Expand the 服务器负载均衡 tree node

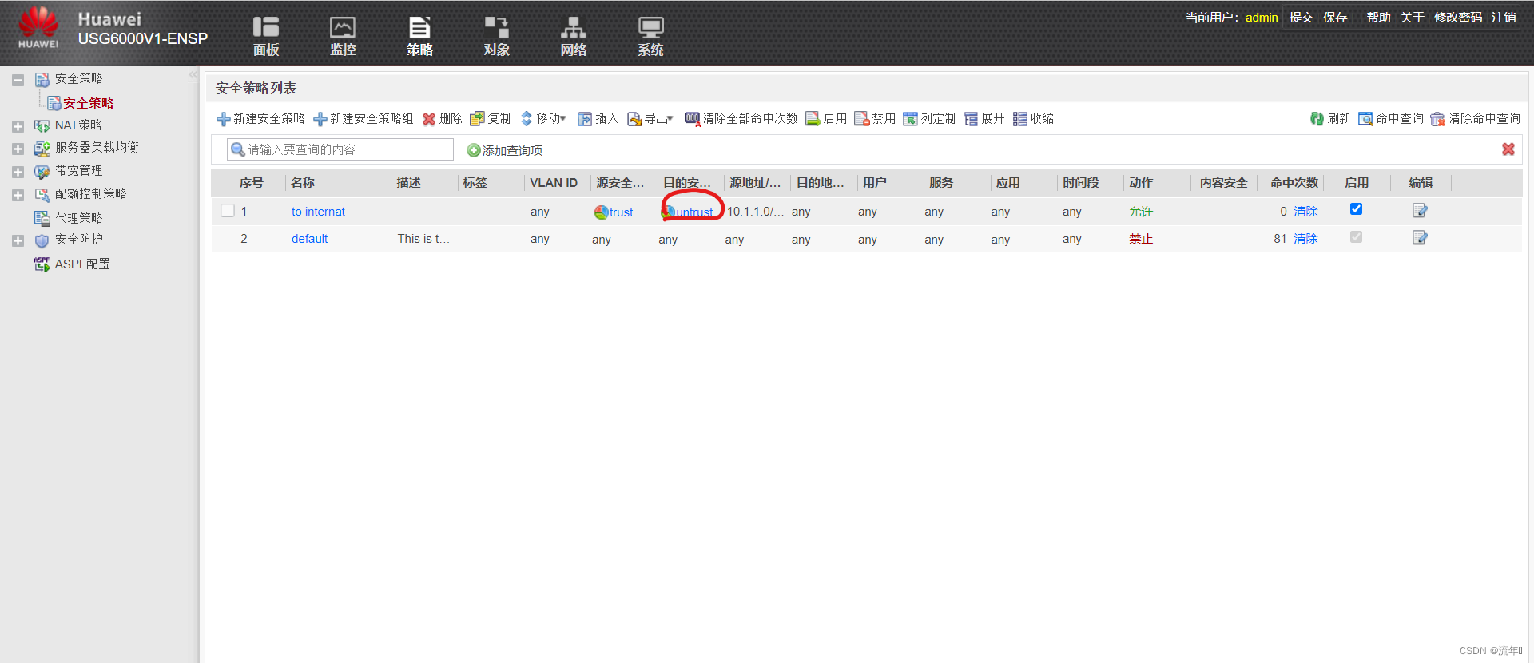point(18,149)
